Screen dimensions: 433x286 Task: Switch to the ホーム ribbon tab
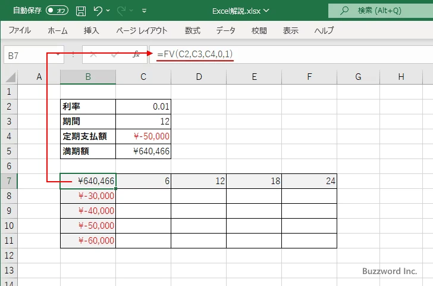tap(58, 30)
